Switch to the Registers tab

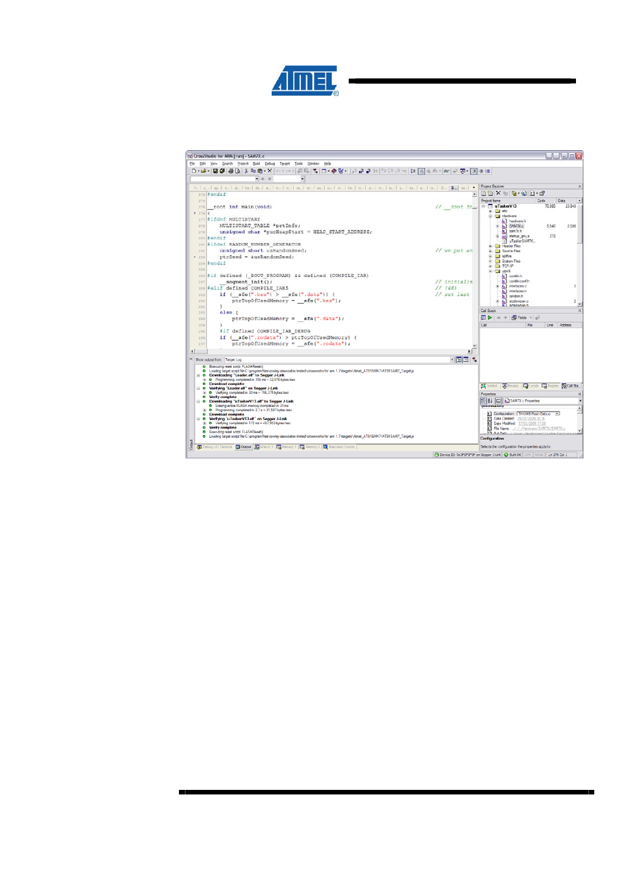pyautogui.click(x=550, y=386)
